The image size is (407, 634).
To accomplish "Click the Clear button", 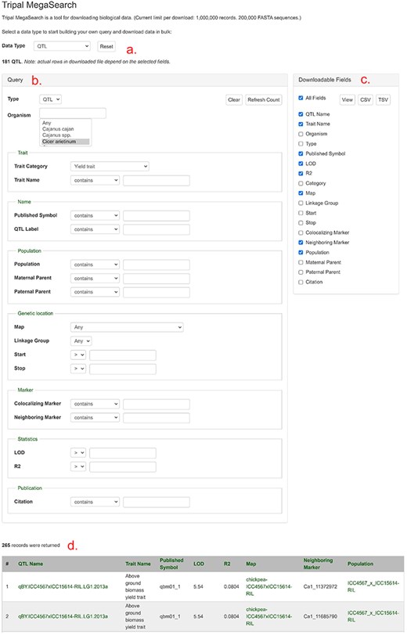I will tap(234, 99).
